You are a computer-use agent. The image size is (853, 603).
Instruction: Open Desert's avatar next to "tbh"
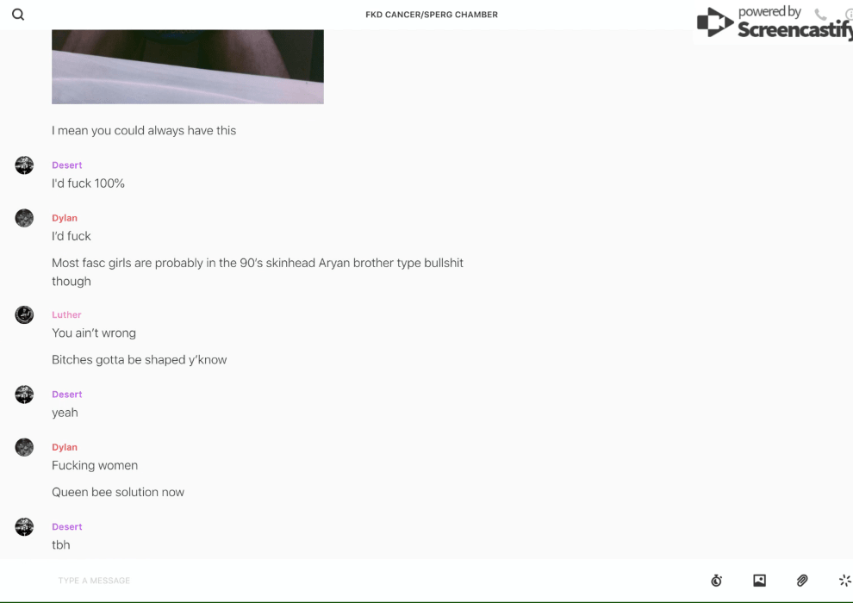[x=24, y=526]
